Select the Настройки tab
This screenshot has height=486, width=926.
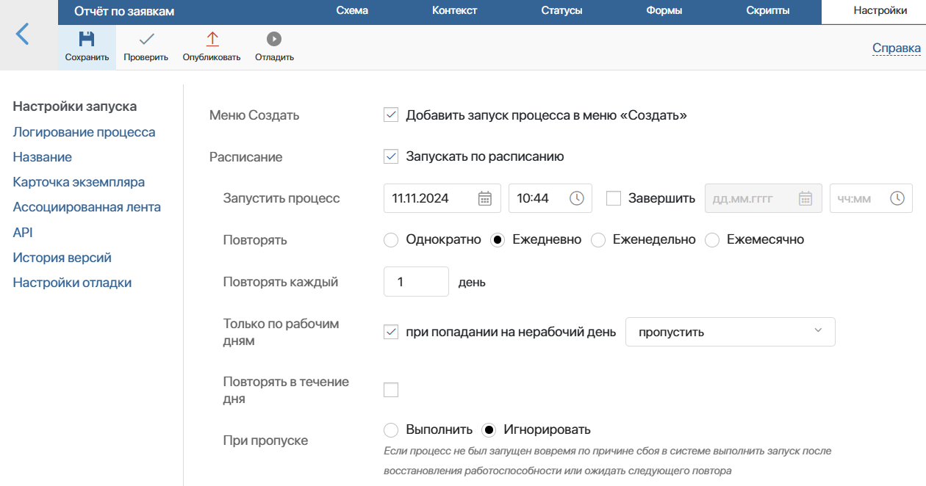880,11
